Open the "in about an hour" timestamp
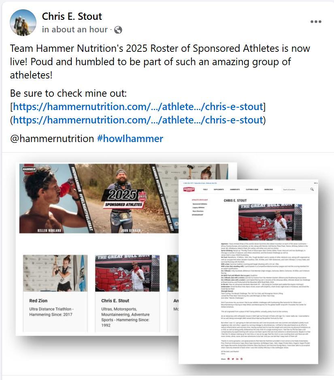The image size is (334, 380). (x=74, y=30)
